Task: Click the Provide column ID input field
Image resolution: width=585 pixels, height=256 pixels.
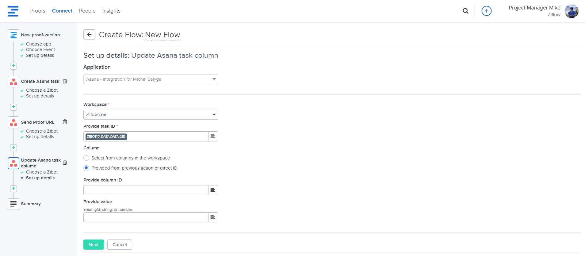Action: (x=146, y=190)
